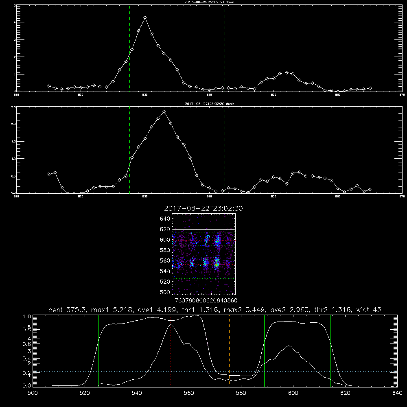Click the secondary peak marker near 852 in dawn plot
407x407 pixels.
(287, 73)
